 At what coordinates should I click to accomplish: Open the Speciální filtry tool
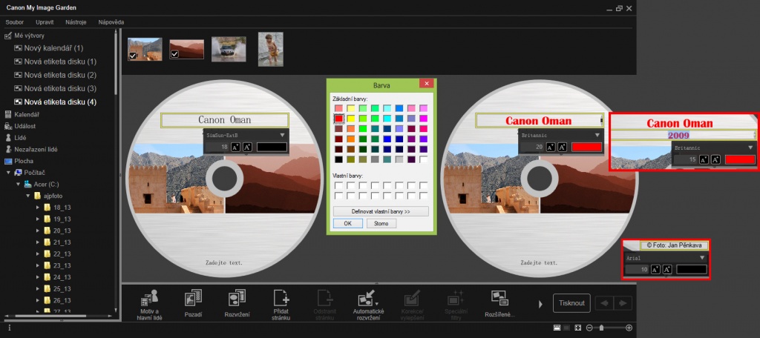pos(456,305)
